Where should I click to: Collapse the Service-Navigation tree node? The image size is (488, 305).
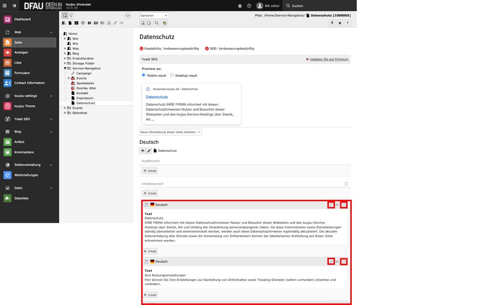point(65,69)
